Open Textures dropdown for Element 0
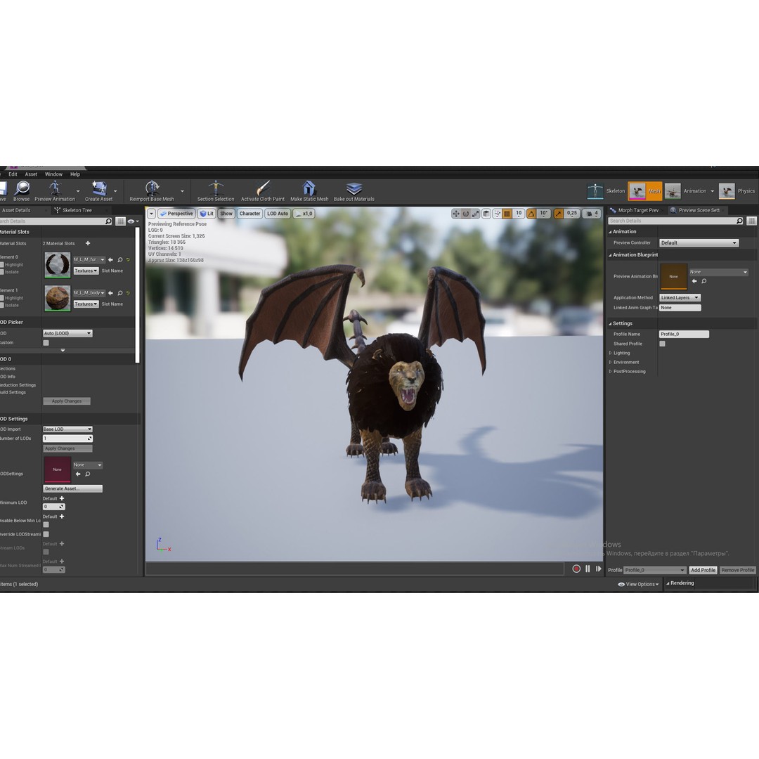This screenshot has height=759, width=759. point(86,271)
